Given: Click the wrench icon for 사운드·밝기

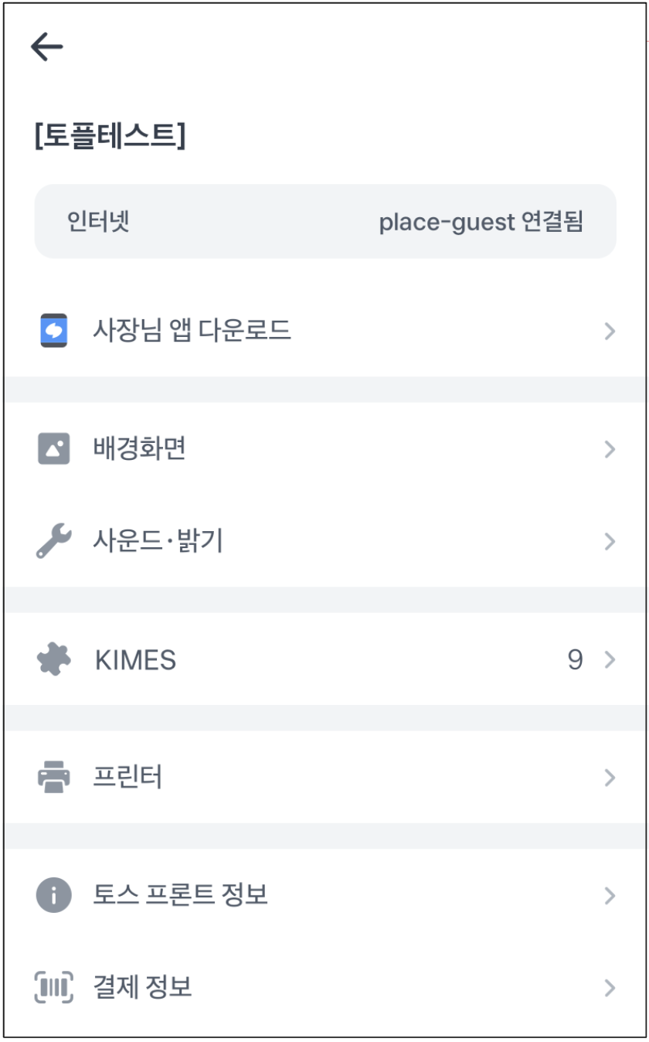Looking at the screenshot, I should pyautogui.click(x=54, y=541).
